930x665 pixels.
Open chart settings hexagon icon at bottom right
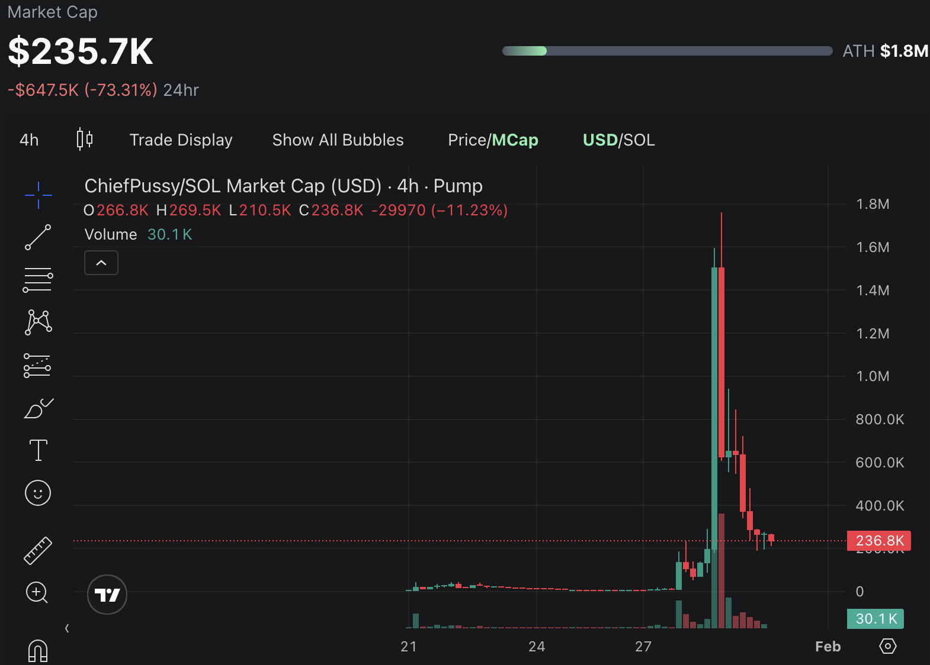(887, 646)
